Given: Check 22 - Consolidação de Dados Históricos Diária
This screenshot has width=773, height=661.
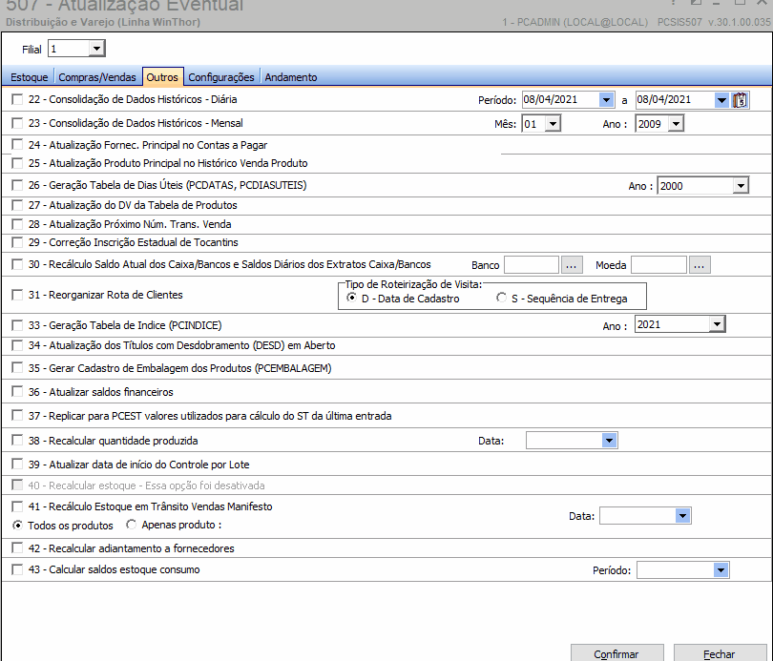Looking at the screenshot, I should point(17,99).
